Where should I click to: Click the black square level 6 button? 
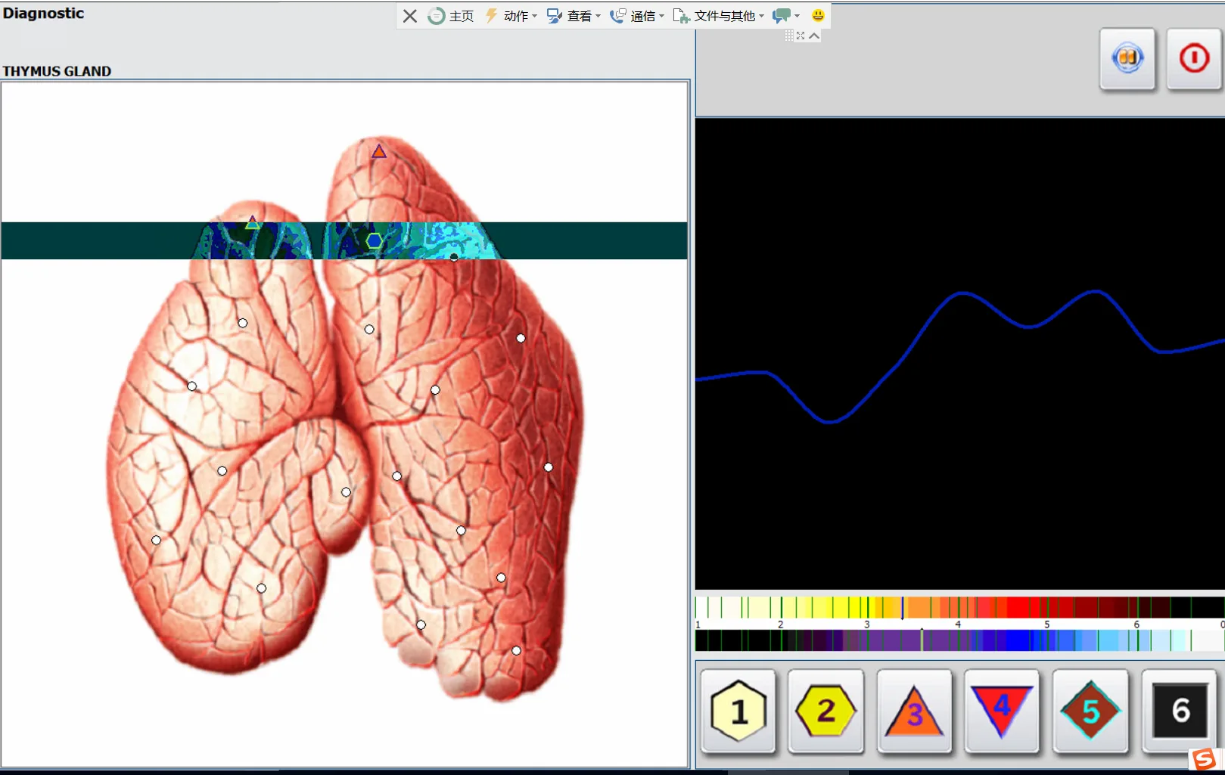pos(1179,711)
